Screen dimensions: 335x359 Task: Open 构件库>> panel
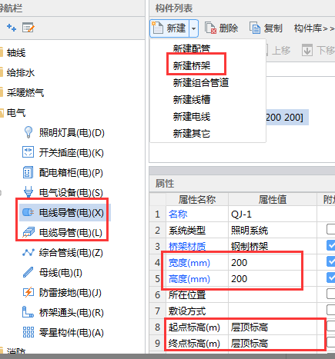[x=314, y=28]
